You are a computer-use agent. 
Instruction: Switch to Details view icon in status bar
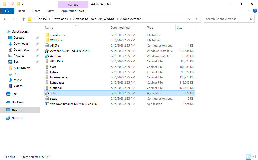[x=248, y=157]
